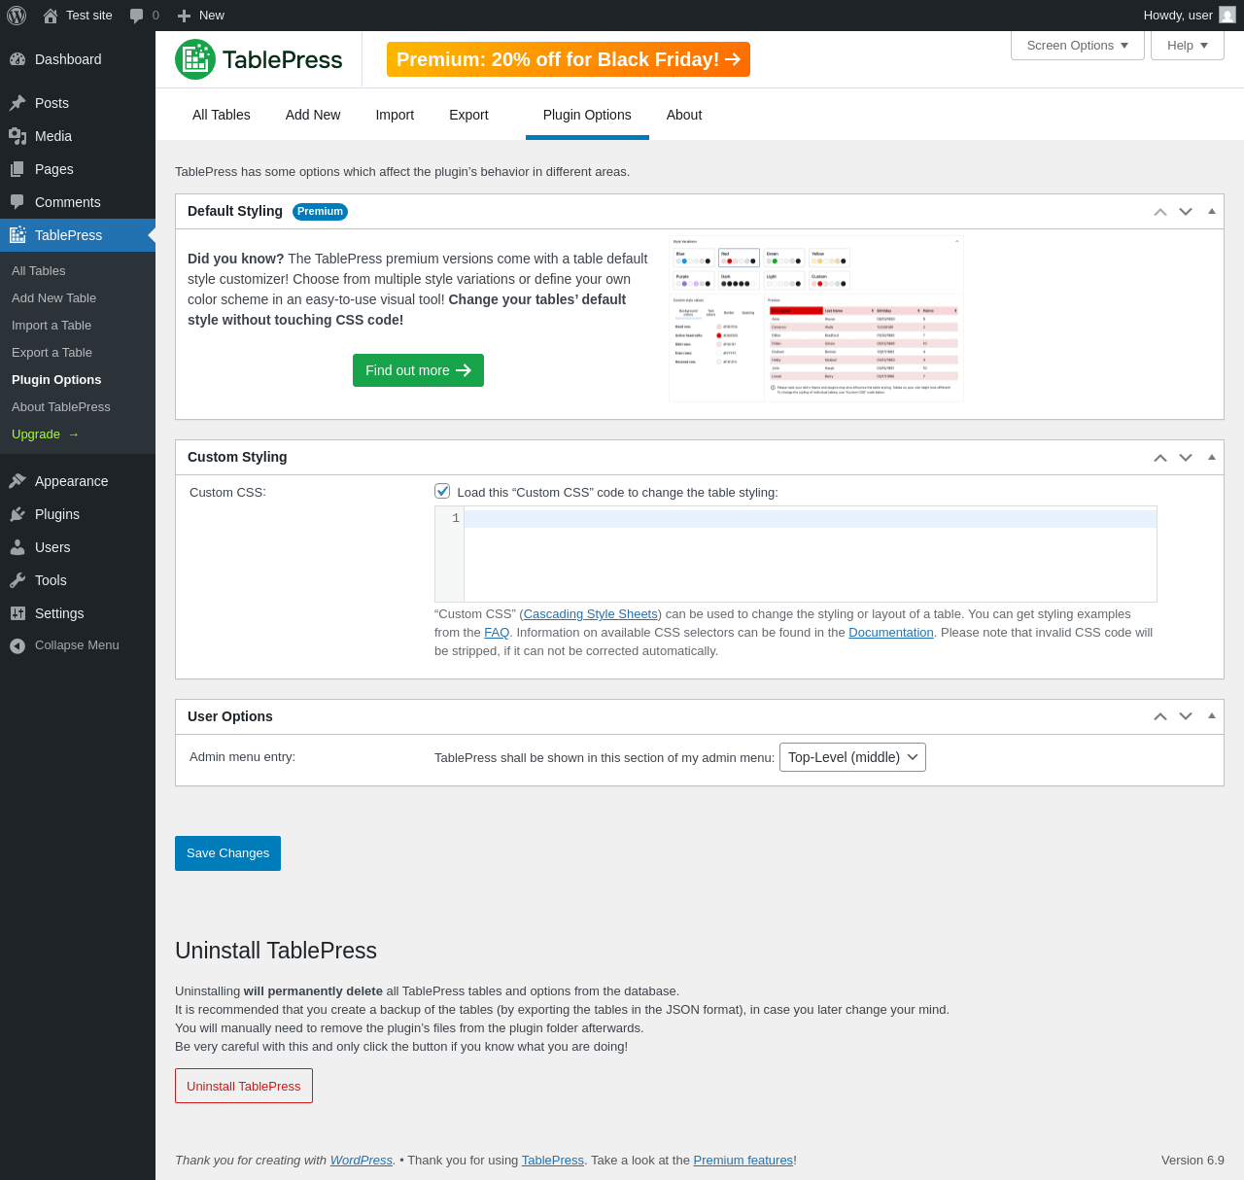The height and width of the screenshot is (1180, 1244).
Task: Move the Default Styling panel up
Action: click(1160, 212)
